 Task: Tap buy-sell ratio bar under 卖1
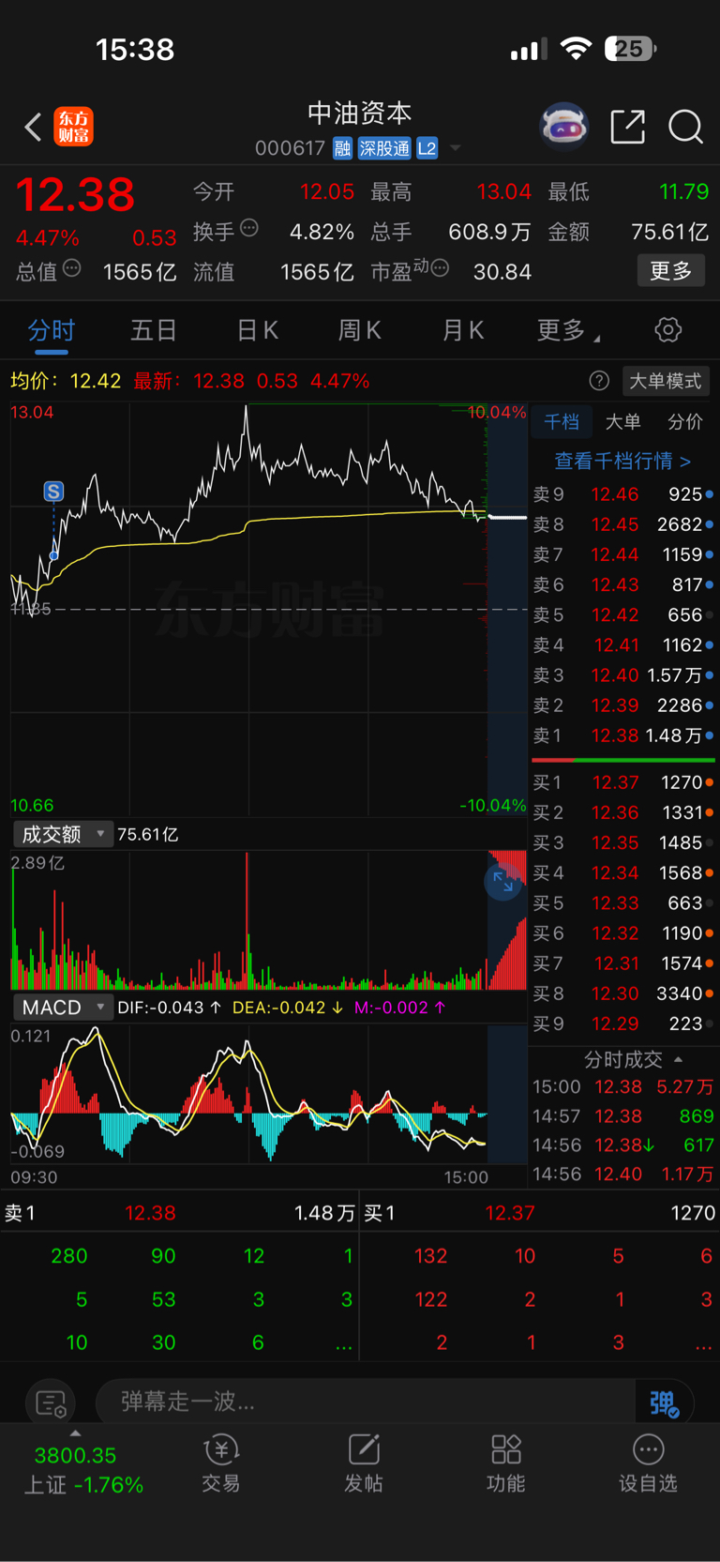(x=623, y=760)
